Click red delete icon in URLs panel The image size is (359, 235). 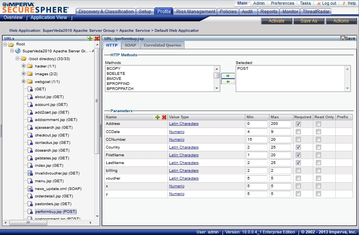[x=97, y=38]
